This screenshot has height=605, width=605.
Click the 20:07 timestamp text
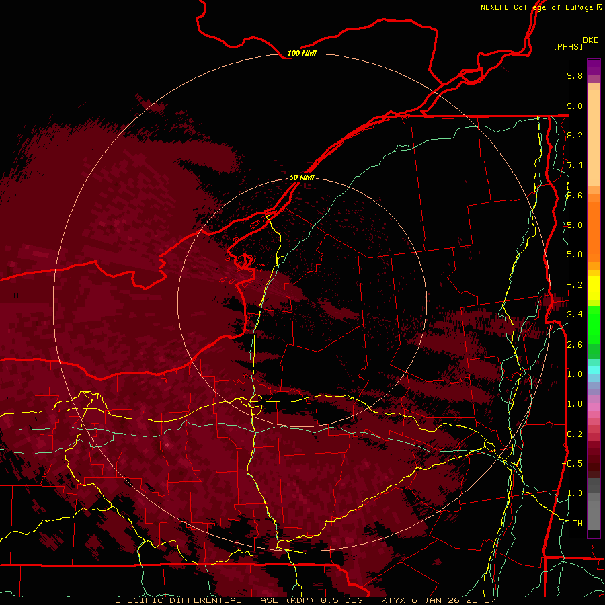[x=481, y=600]
